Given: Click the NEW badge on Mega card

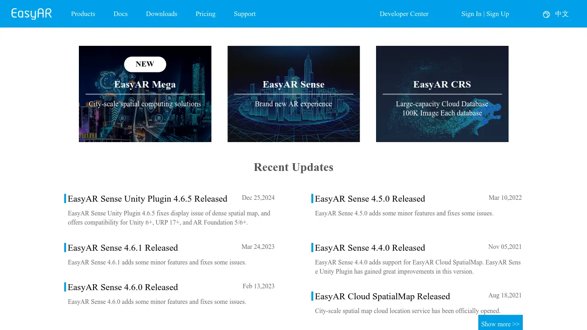Looking at the screenshot, I should coord(145,64).
